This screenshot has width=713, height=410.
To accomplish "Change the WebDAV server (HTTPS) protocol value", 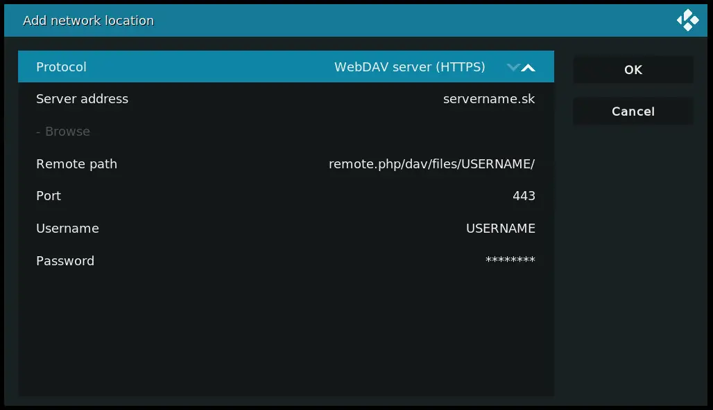I will [x=409, y=67].
